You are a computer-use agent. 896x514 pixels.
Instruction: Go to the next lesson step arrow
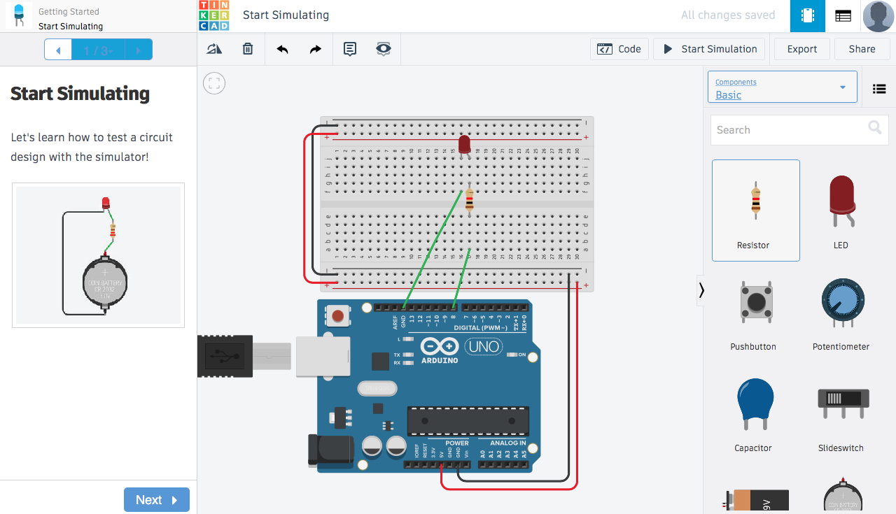point(139,50)
